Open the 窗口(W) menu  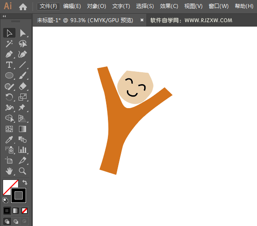[219, 6]
